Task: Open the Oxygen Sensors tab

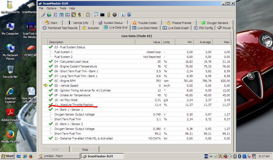Action: (215, 23)
